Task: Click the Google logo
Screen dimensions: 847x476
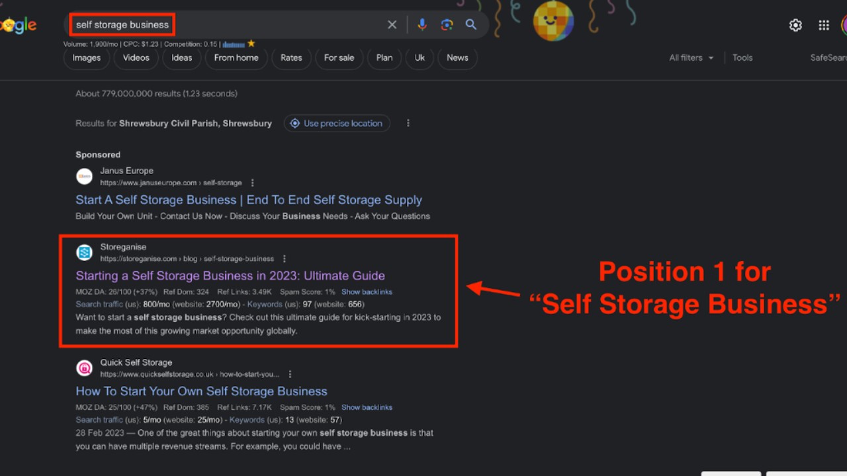Action: (19, 25)
